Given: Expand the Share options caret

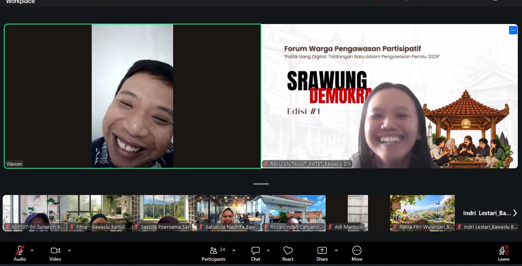Looking at the screenshot, I should [336, 250].
